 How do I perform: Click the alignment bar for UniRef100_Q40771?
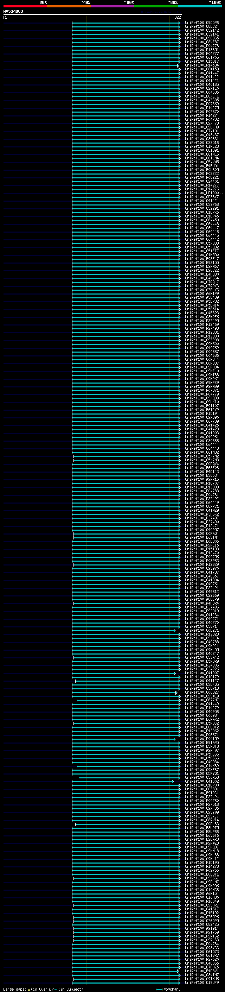pyautogui.click(x=126, y=619)
